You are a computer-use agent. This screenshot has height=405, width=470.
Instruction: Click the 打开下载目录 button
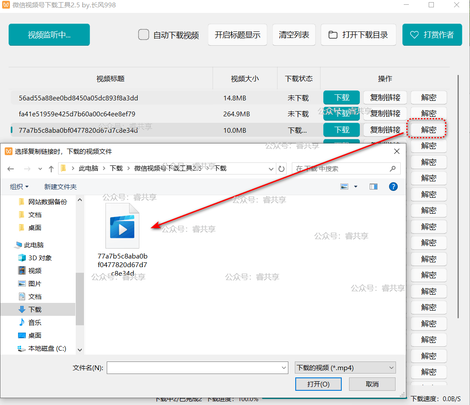(358, 35)
